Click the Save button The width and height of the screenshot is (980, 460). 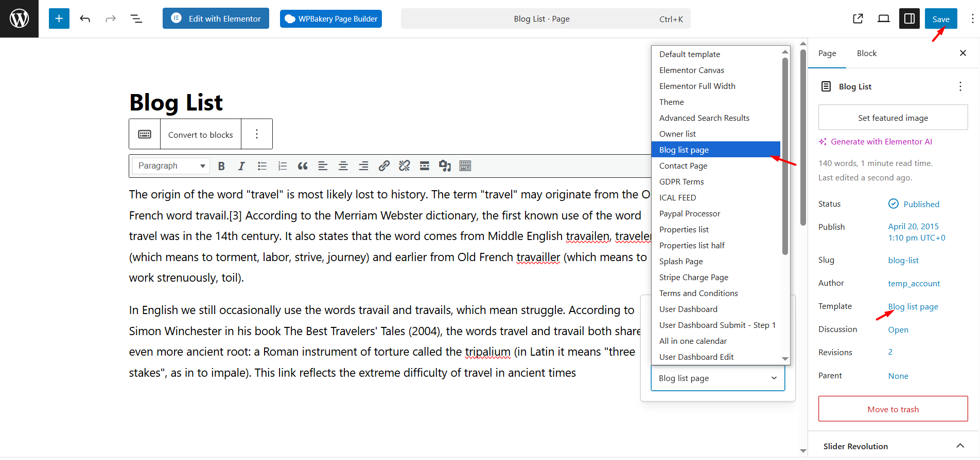point(940,19)
